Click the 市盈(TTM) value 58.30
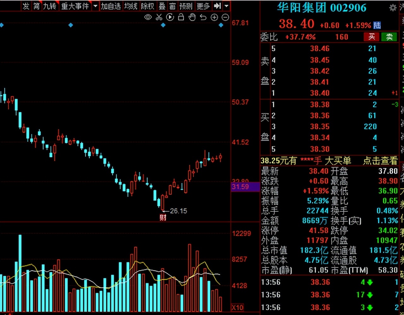The width and height of the screenshot is (404, 315). (x=388, y=270)
